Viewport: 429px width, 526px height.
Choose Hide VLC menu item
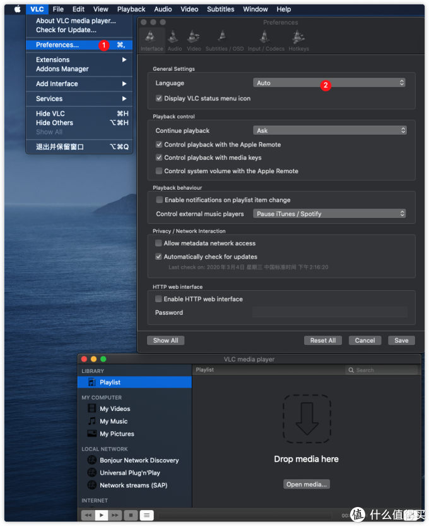coord(79,113)
